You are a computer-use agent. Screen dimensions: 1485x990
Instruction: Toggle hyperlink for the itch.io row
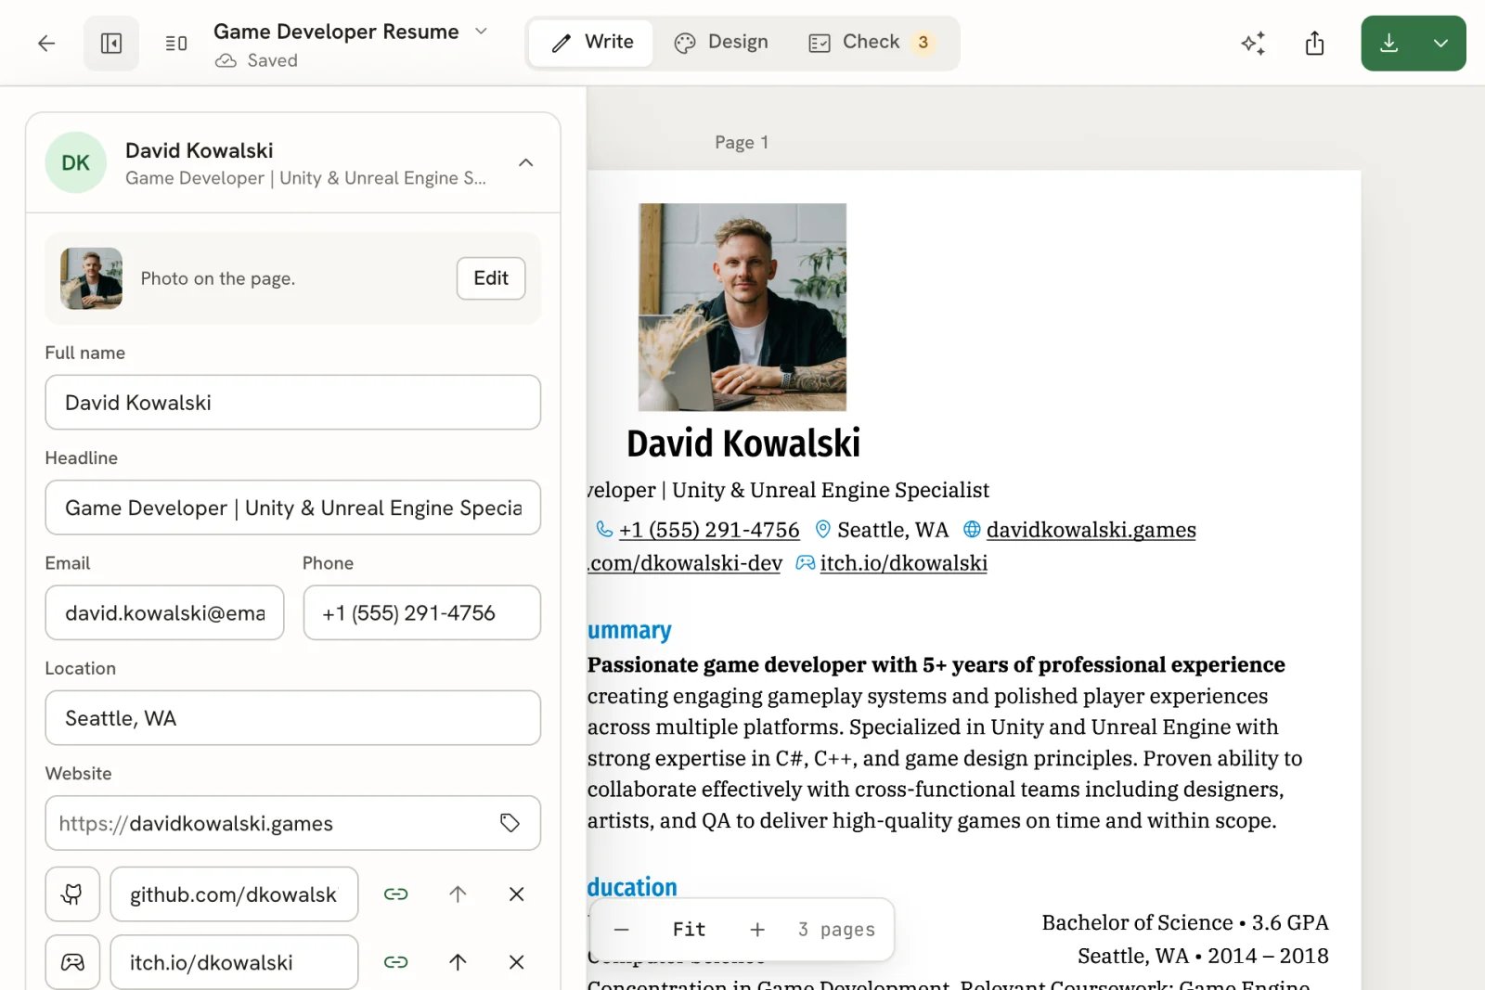(396, 962)
